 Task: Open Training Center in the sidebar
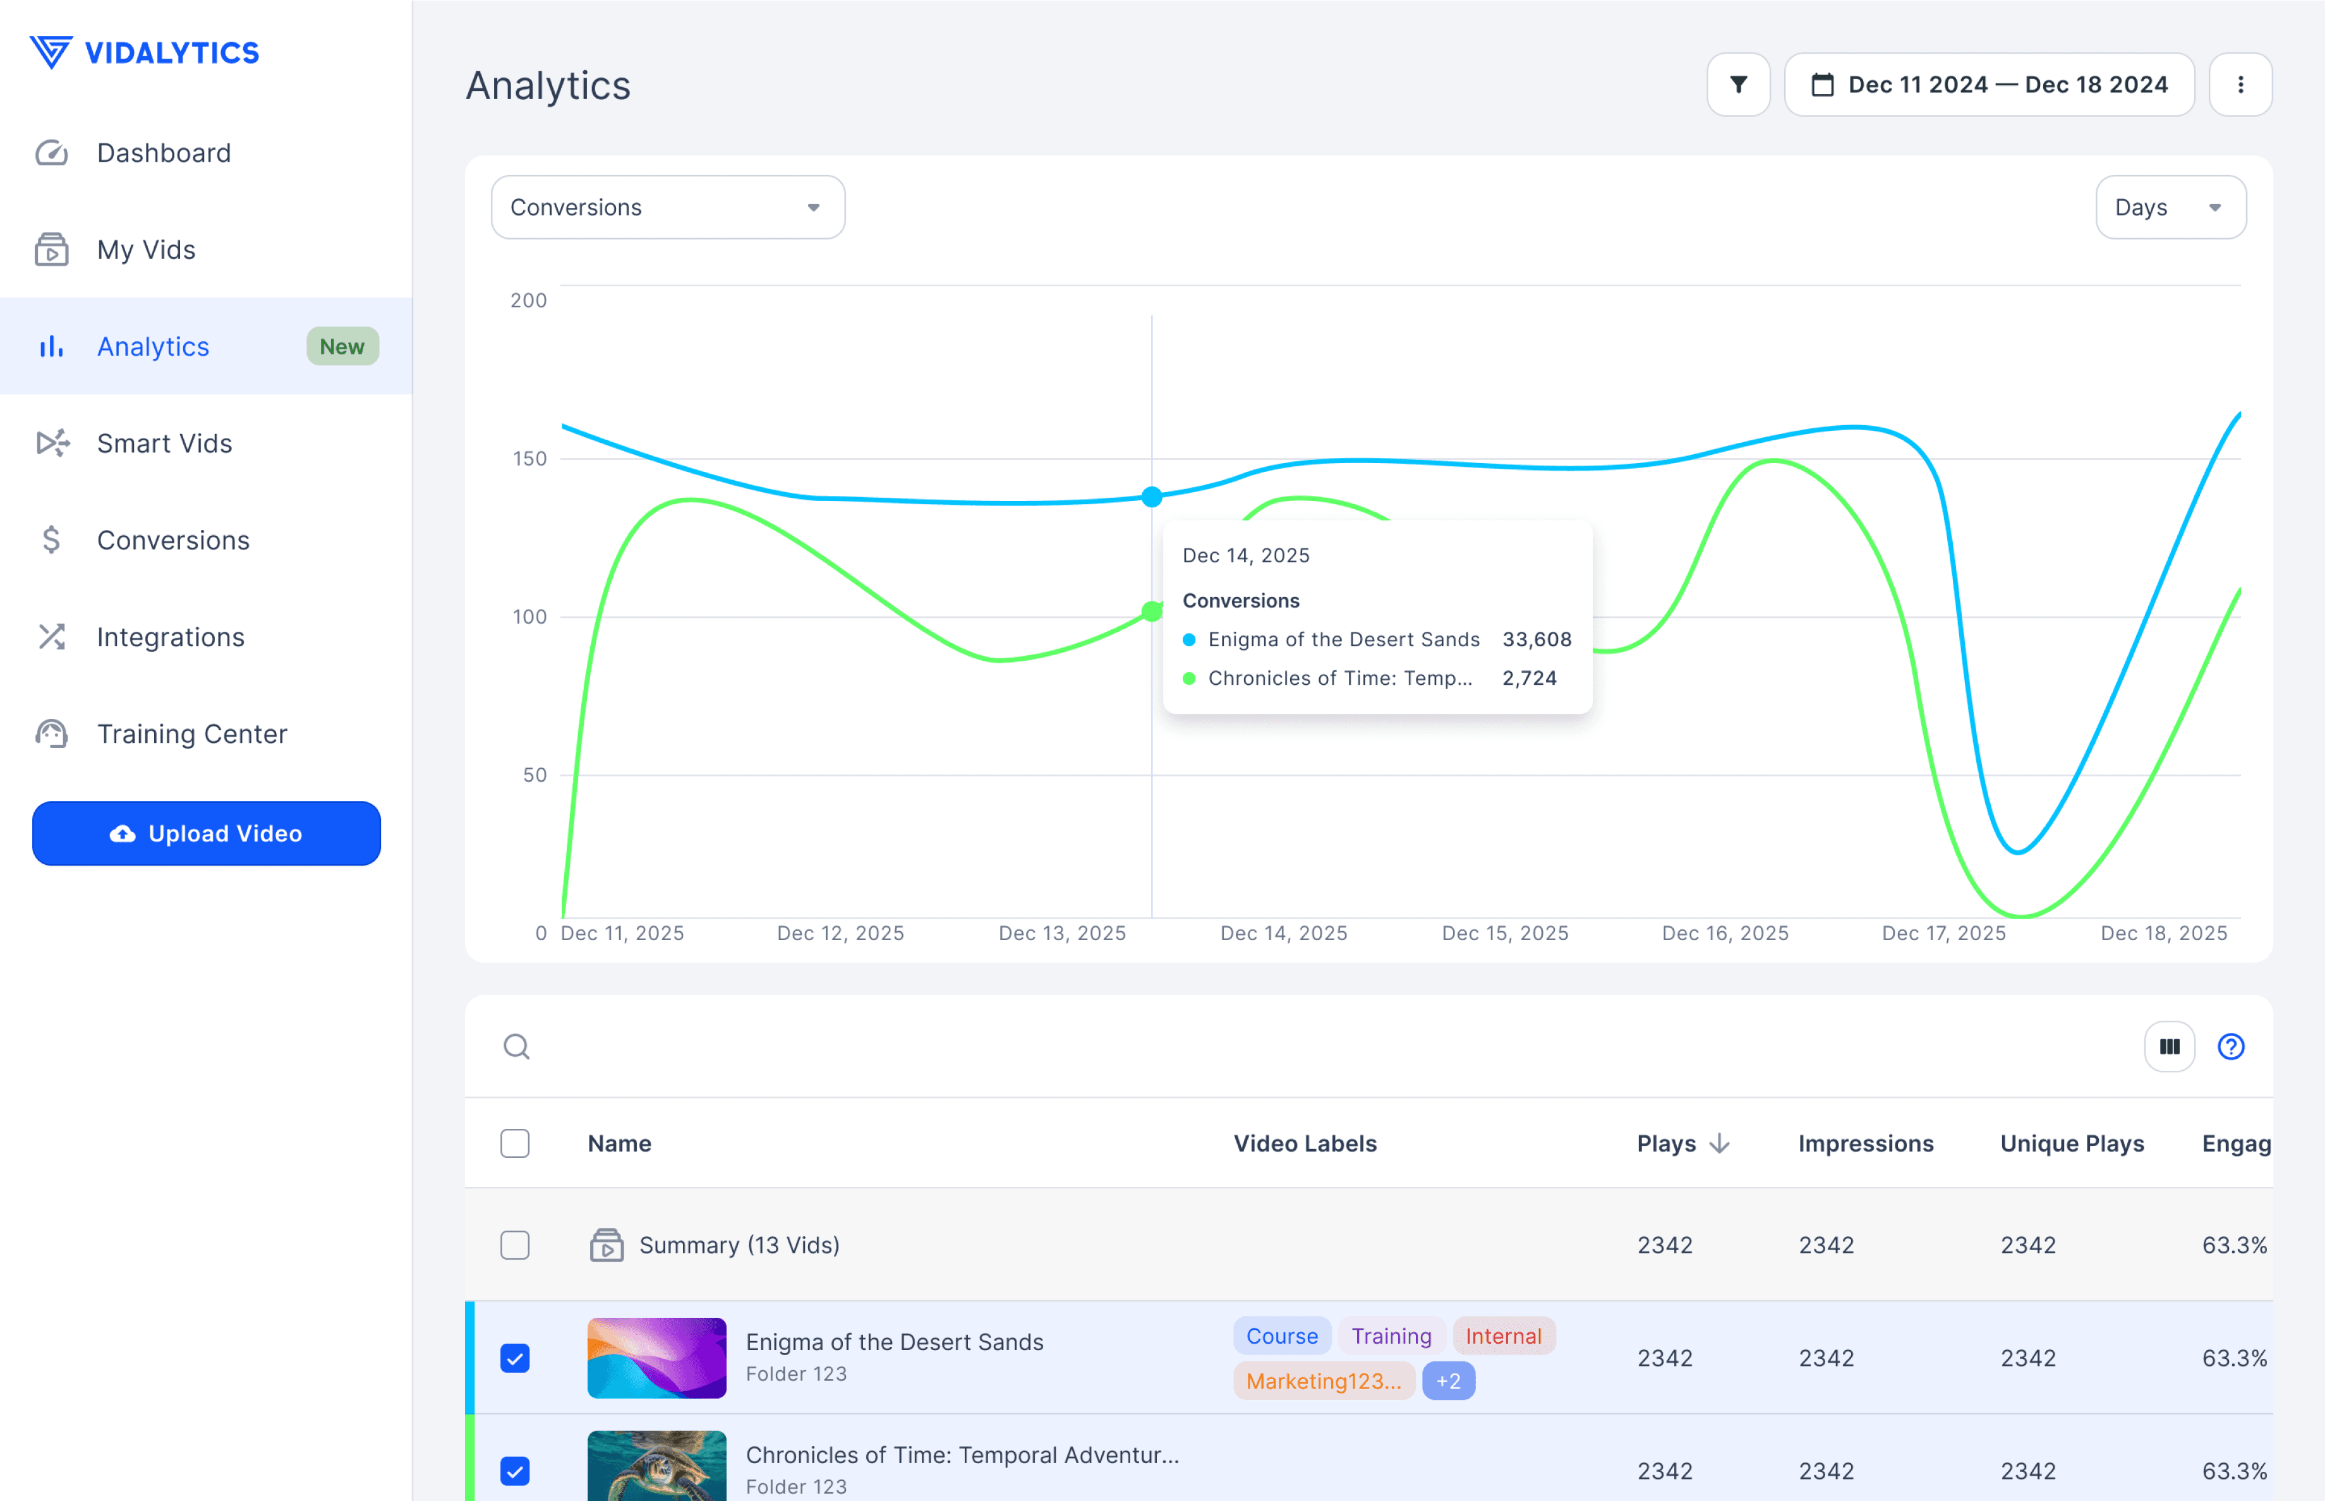coord(206,733)
